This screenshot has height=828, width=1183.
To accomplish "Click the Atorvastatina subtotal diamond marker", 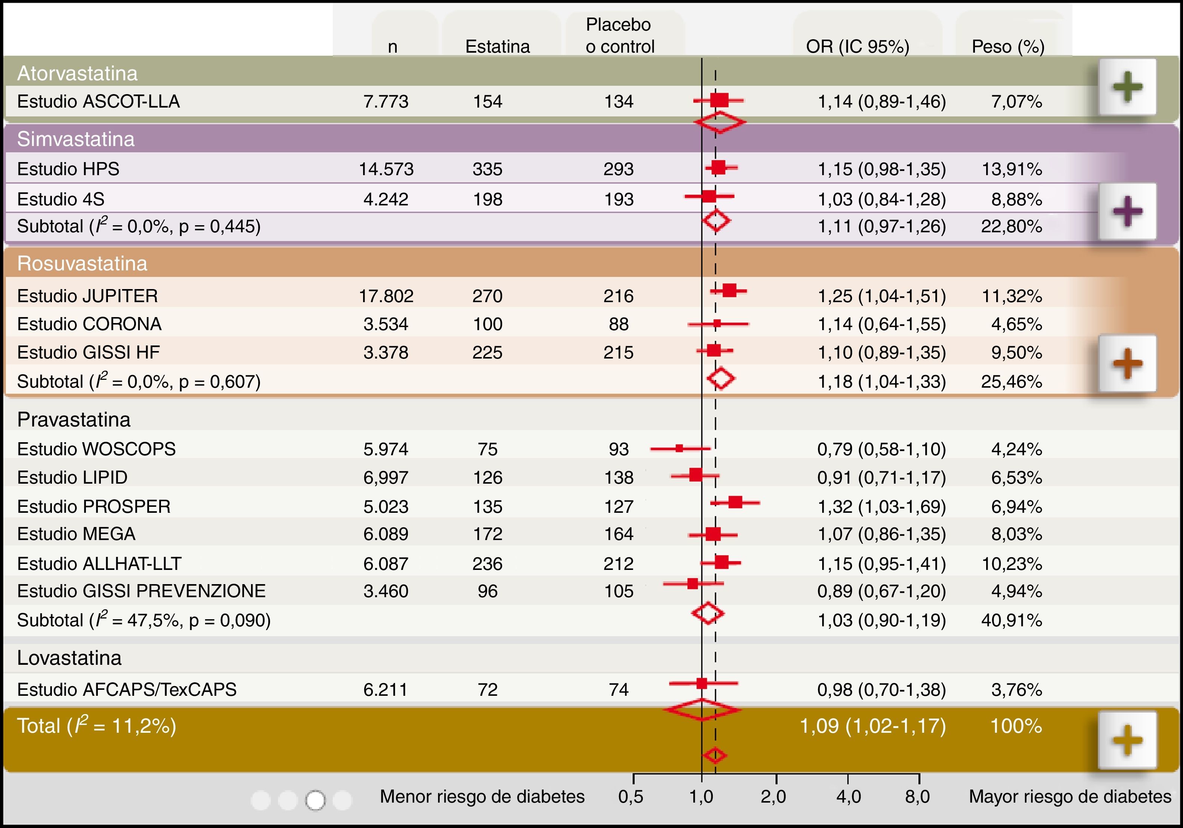I will coord(719,123).
